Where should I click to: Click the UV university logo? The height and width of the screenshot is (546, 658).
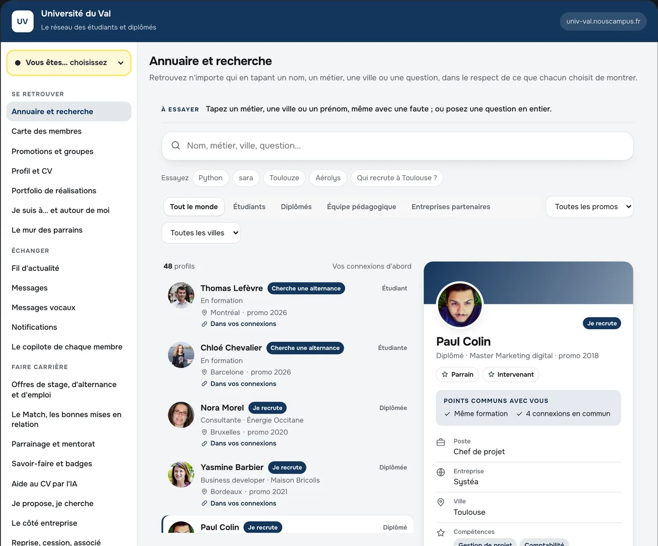point(22,21)
